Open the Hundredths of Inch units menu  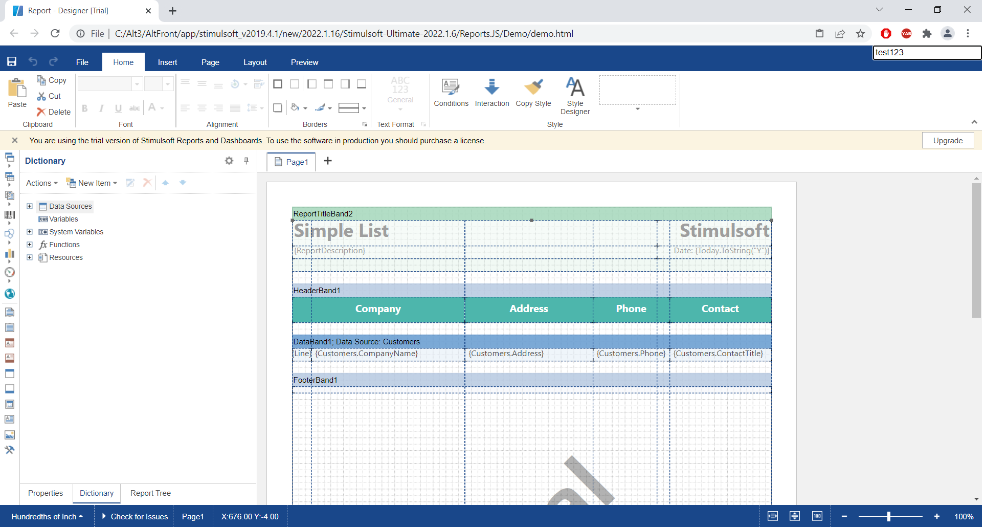[x=47, y=516]
